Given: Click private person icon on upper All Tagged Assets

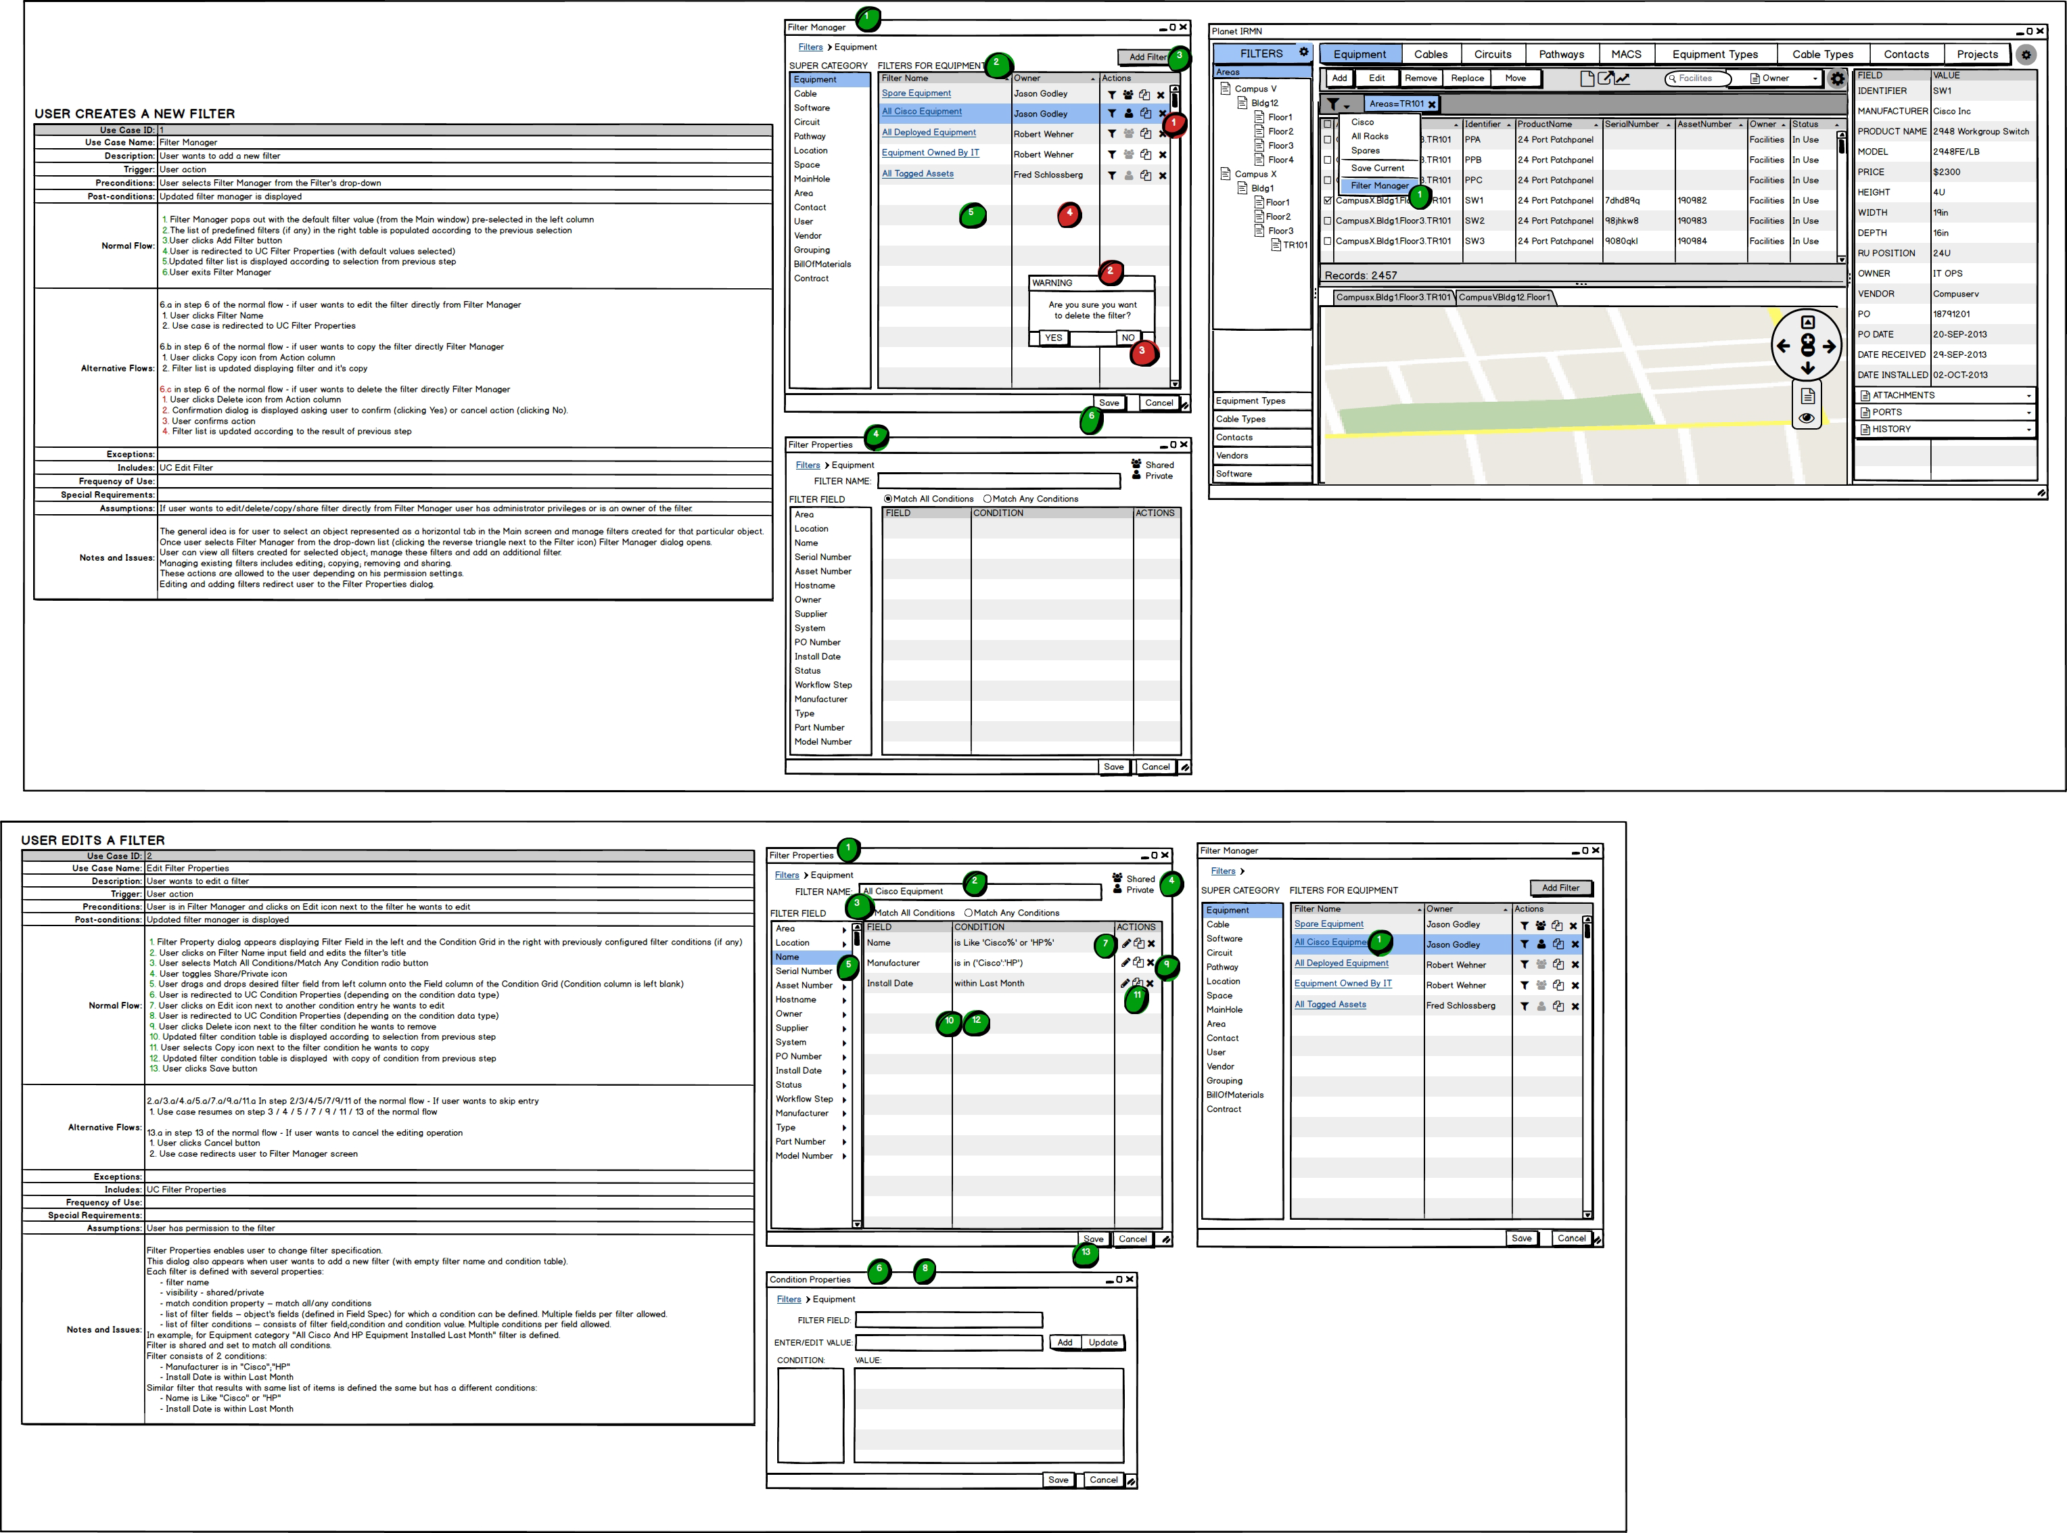Looking at the screenshot, I should point(1128,175).
